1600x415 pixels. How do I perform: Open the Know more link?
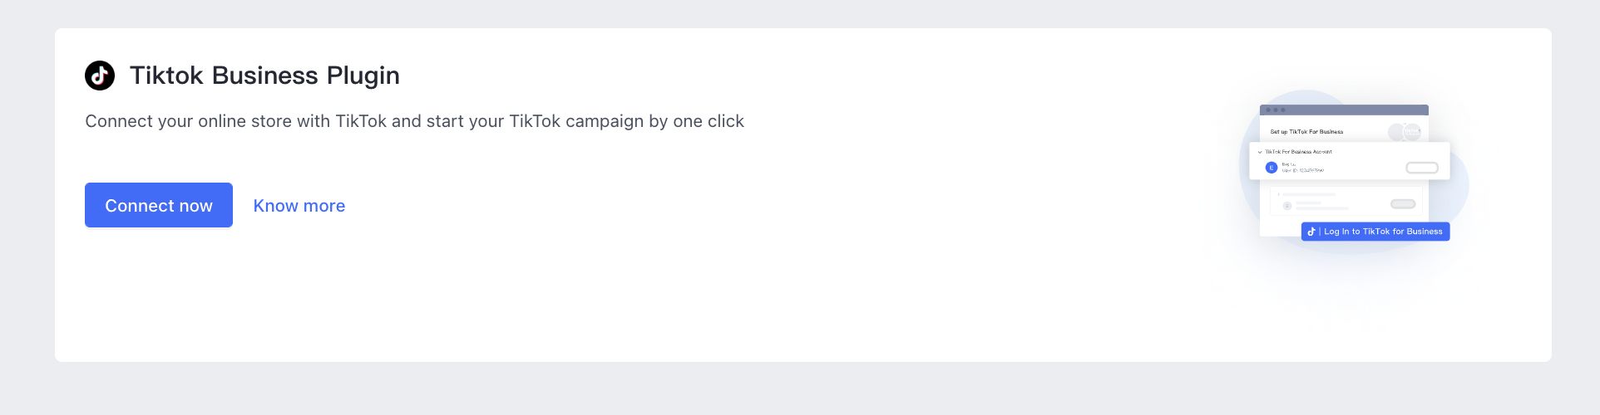[299, 206]
